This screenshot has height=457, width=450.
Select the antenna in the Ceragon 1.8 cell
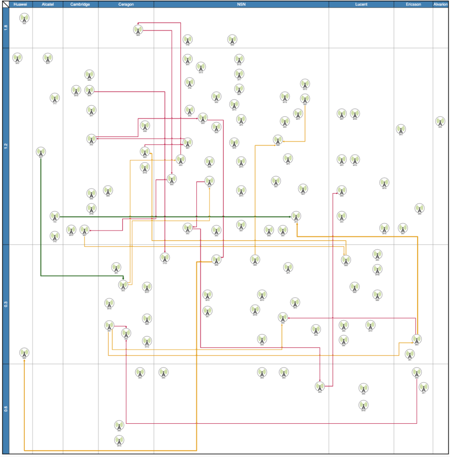click(x=138, y=30)
